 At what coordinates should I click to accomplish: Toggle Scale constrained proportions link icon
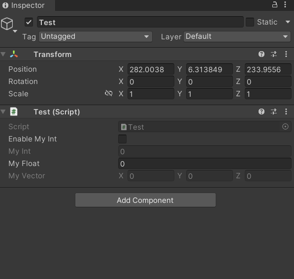108,93
